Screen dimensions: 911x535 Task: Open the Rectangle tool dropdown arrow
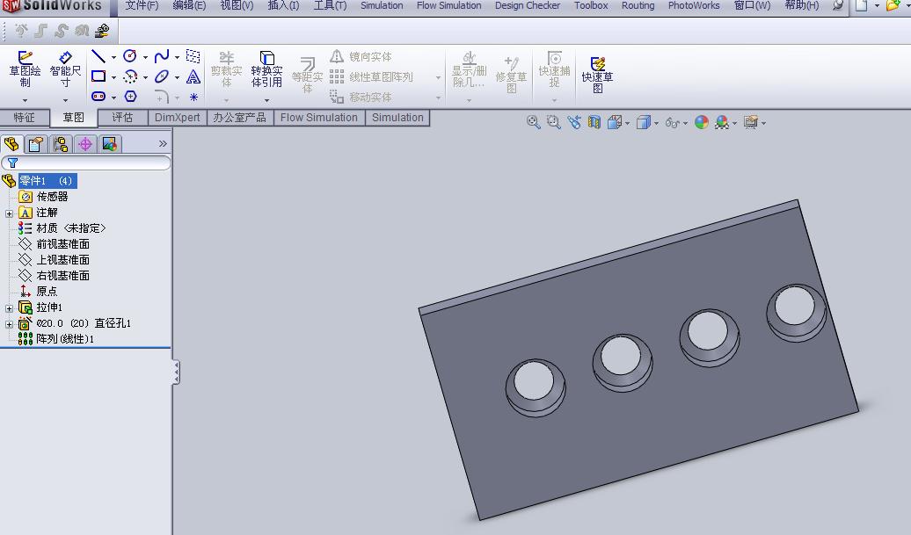113,77
